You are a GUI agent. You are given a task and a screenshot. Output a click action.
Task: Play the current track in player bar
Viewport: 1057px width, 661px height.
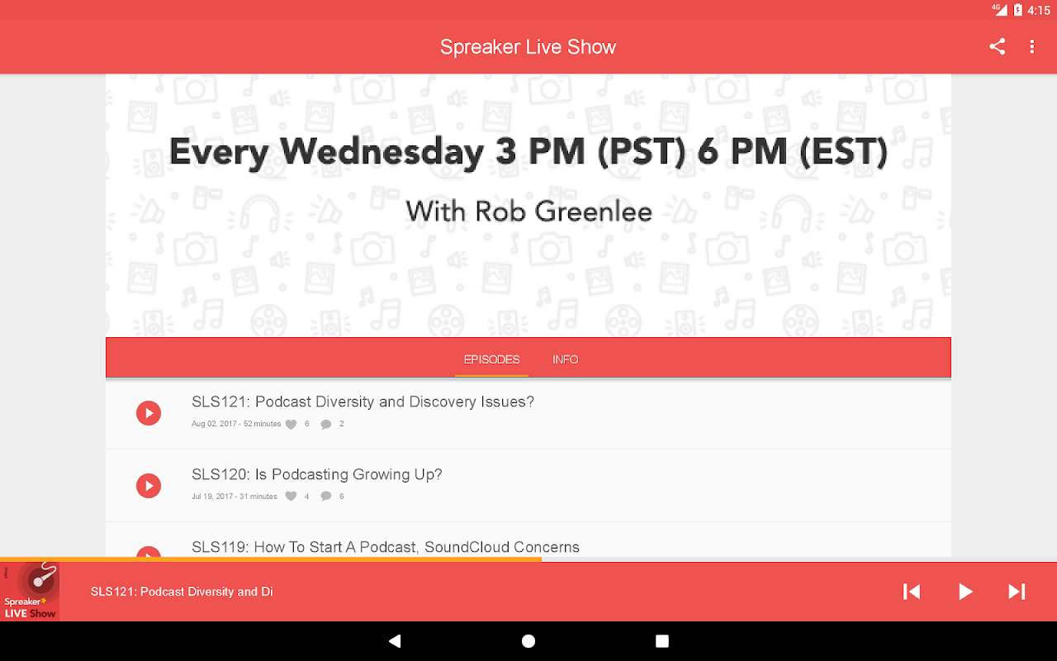click(965, 592)
